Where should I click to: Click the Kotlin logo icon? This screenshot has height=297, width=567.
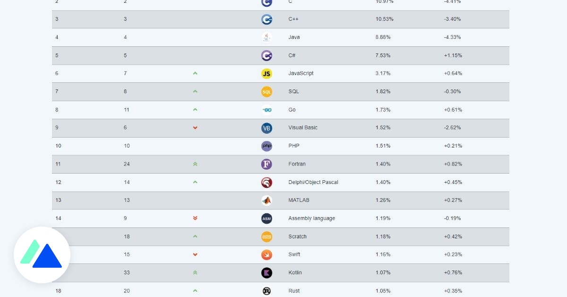266,272
